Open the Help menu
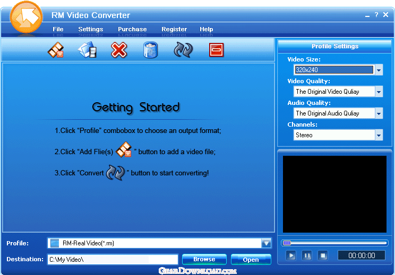 [207, 29]
